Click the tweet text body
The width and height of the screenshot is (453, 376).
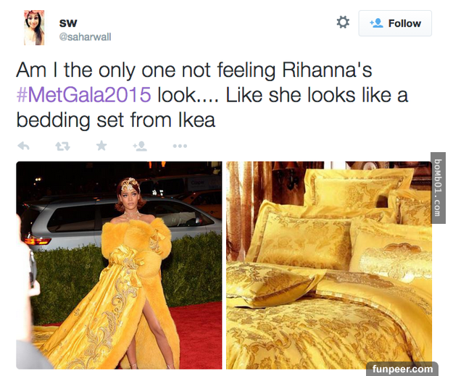[212, 95]
